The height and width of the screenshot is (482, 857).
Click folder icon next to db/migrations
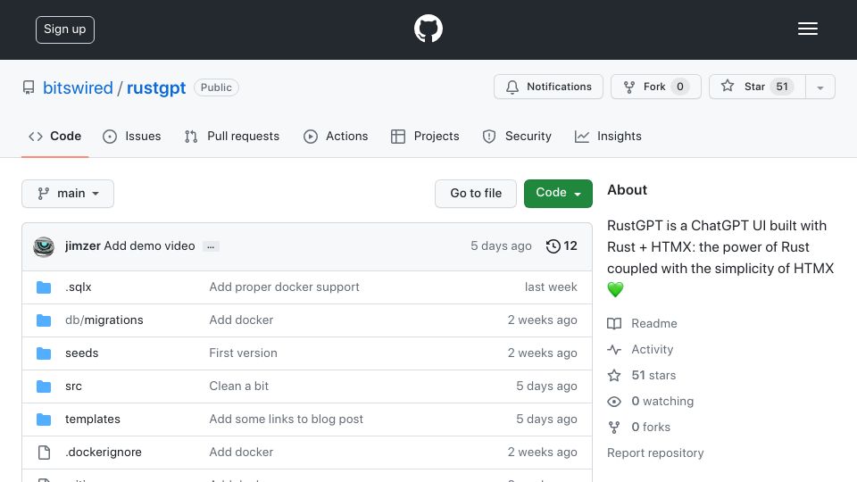click(x=44, y=320)
